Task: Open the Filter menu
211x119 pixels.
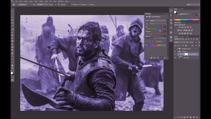Action: (x=46, y=1)
